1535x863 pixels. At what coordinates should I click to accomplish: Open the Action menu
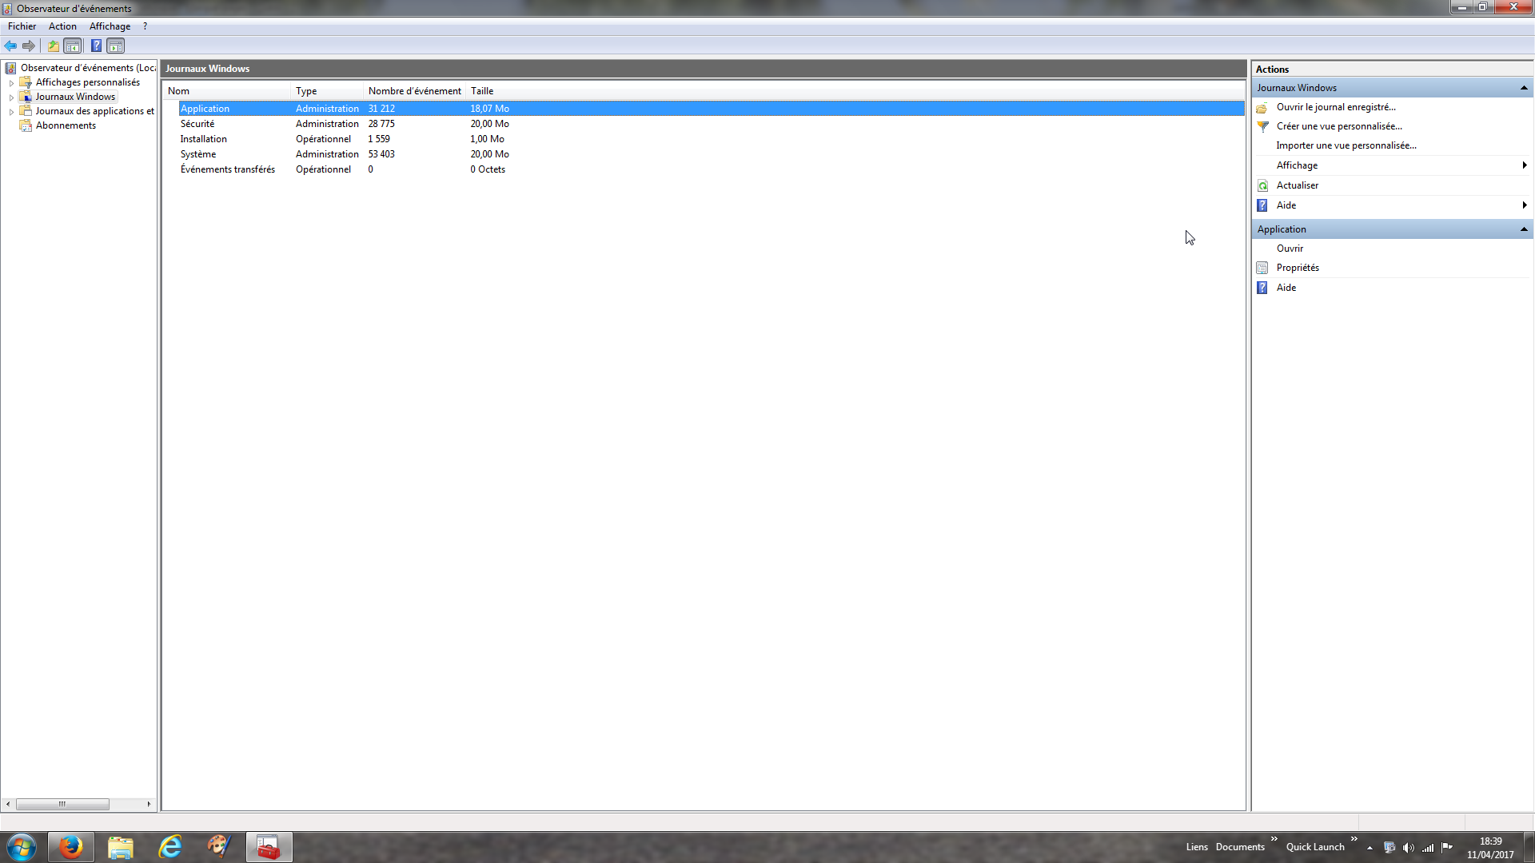(x=62, y=26)
